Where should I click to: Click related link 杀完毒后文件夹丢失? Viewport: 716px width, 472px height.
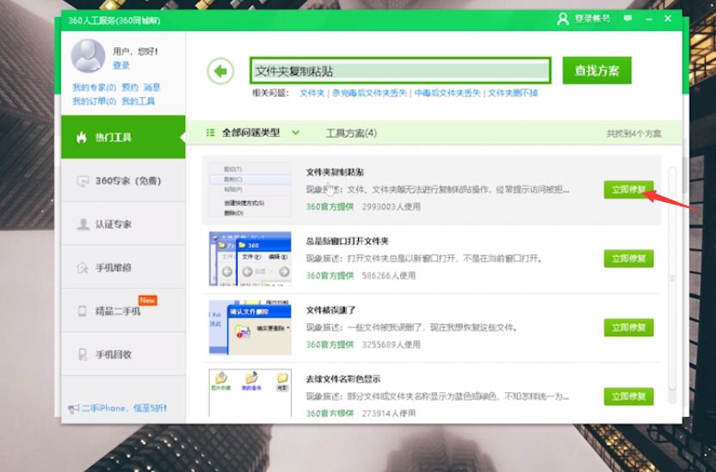pos(369,93)
